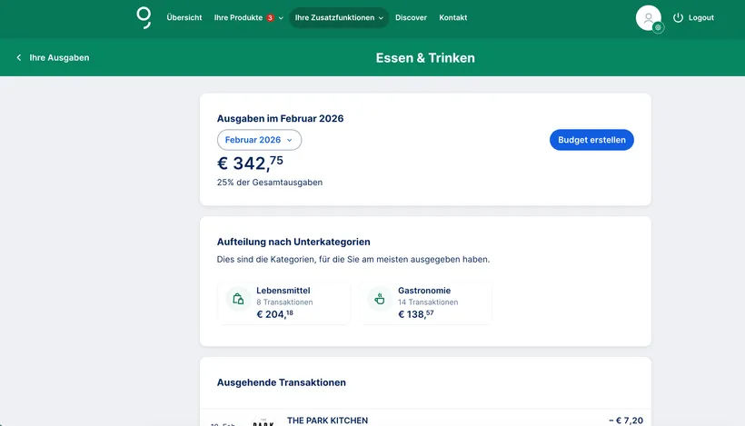The image size is (745, 426).
Task: Return to Ihre Ausgaben
Action: (59, 57)
